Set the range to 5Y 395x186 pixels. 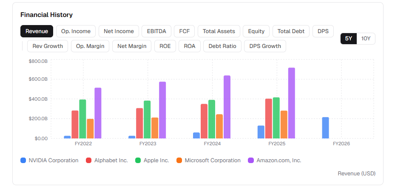pos(349,39)
